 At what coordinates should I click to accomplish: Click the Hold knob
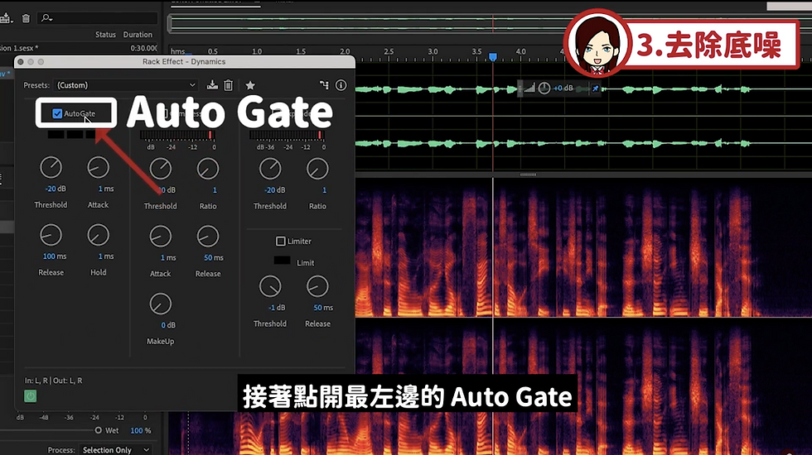99,235
